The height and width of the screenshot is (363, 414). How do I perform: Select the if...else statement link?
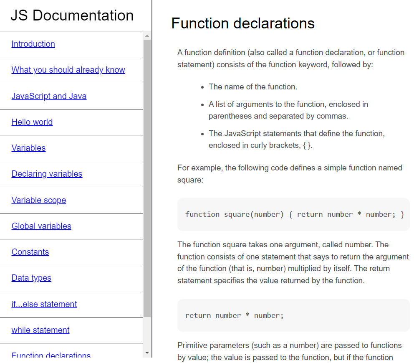pos(44,304)
